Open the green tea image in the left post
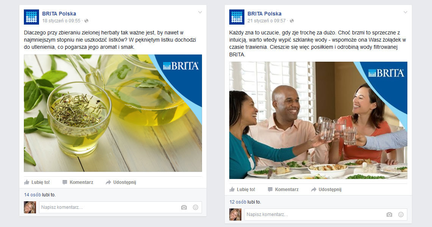The height and width of the screenshot is (227, 432). [113, 113]
